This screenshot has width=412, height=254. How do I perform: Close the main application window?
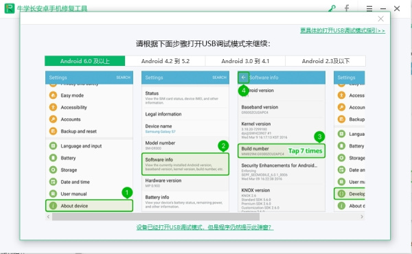click(x=397, y=8)
